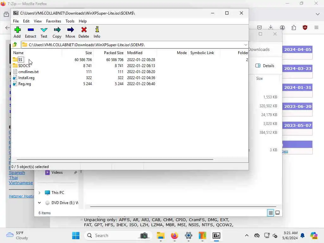324x243 pixels.
Task: Open File Explorer from taskbar
Action: tap(160, 235)
